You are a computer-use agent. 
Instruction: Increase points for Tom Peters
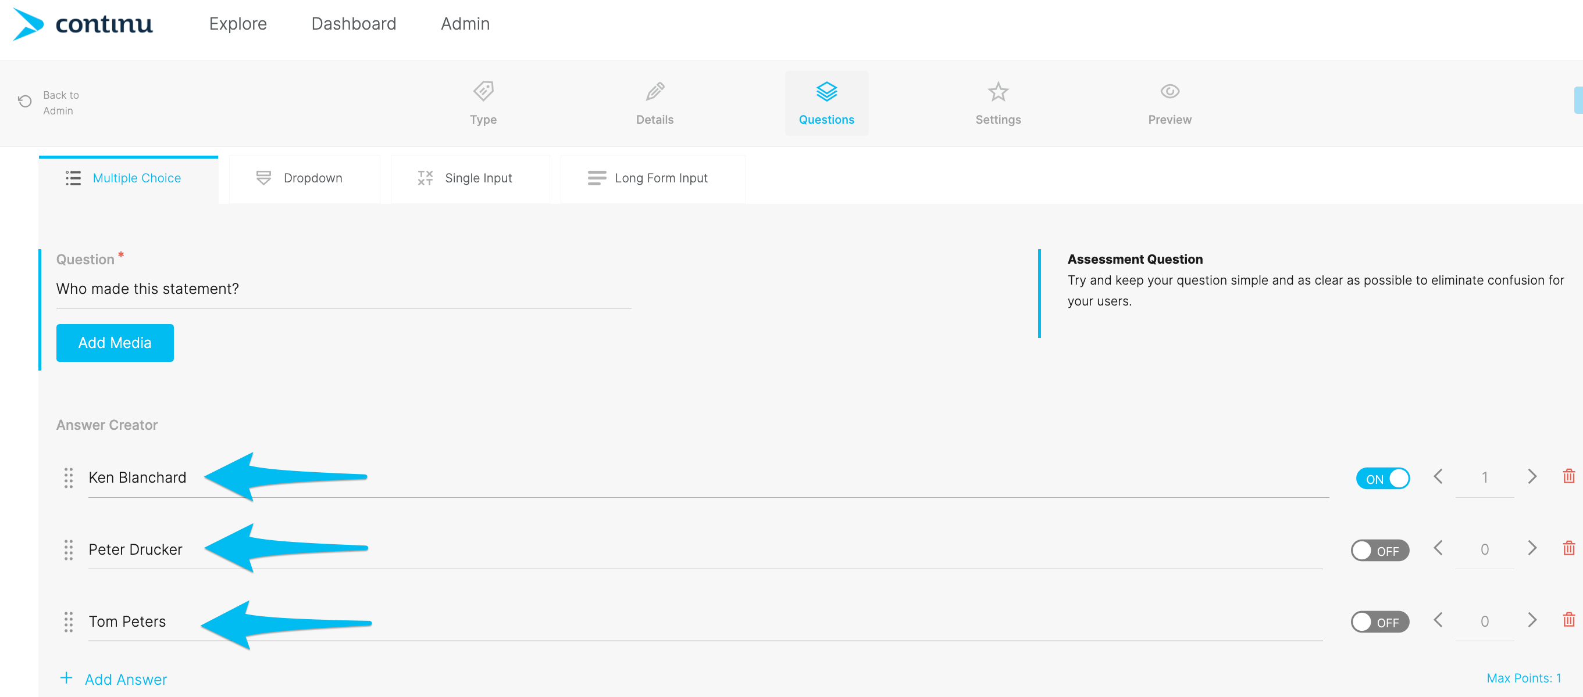pyautogui.click(x=1532, y=620)
